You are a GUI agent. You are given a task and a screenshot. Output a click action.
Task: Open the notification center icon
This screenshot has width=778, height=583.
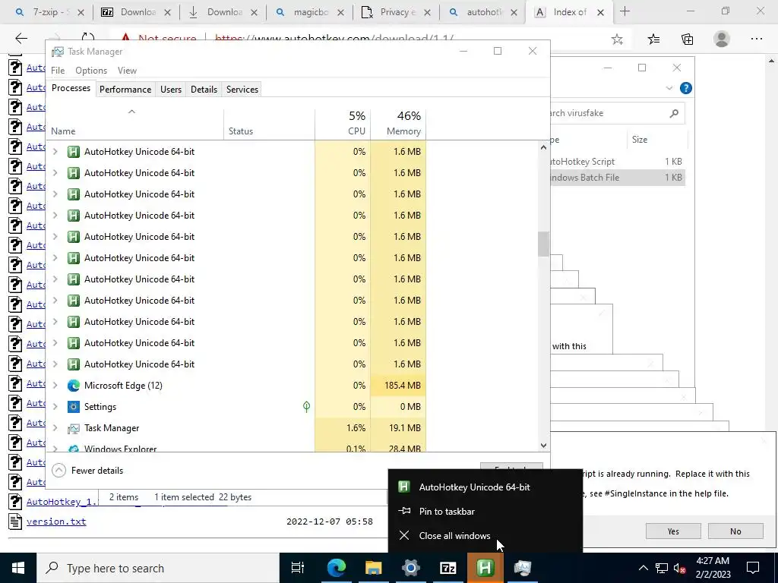tap(753, 568)
